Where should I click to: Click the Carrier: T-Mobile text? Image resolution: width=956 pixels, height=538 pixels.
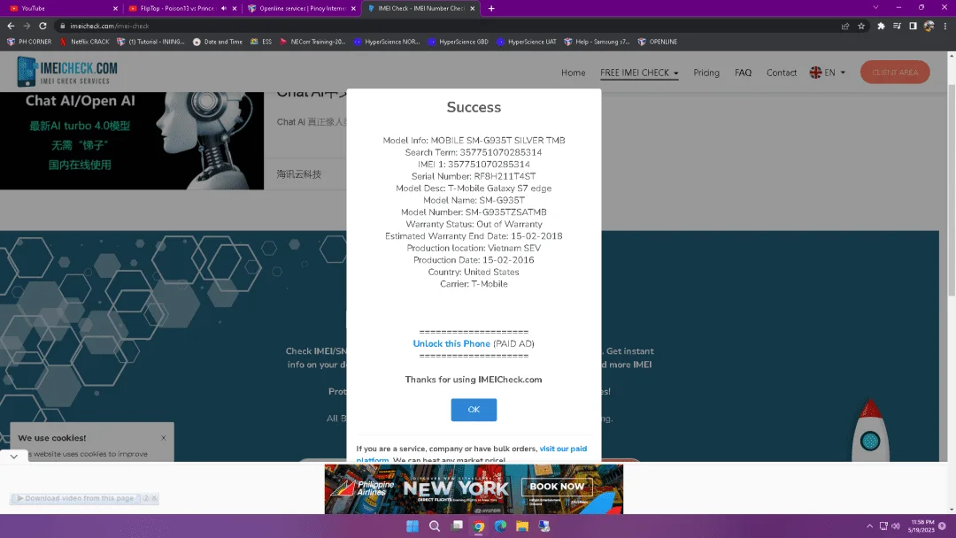pyautogui.click(x=474, y=284)
